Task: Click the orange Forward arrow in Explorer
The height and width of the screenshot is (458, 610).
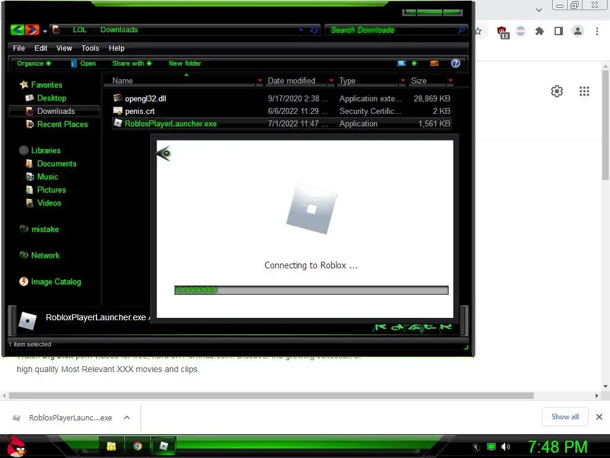Action: pos(32,30)
